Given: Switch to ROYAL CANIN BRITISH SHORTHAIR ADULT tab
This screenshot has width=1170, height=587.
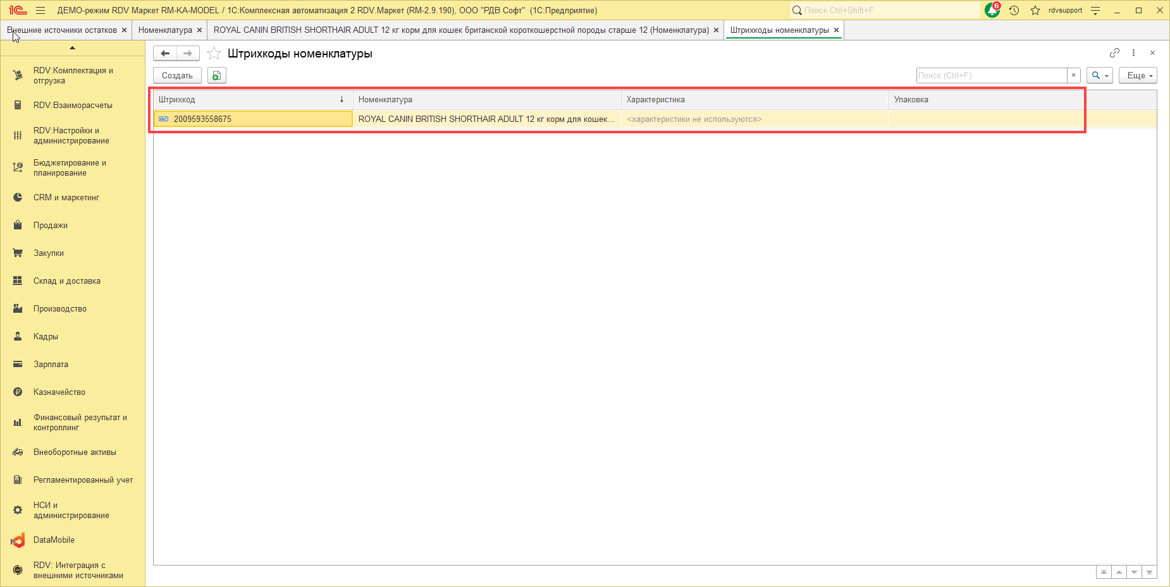Looking at the screenshot, I should click(461, 30).
